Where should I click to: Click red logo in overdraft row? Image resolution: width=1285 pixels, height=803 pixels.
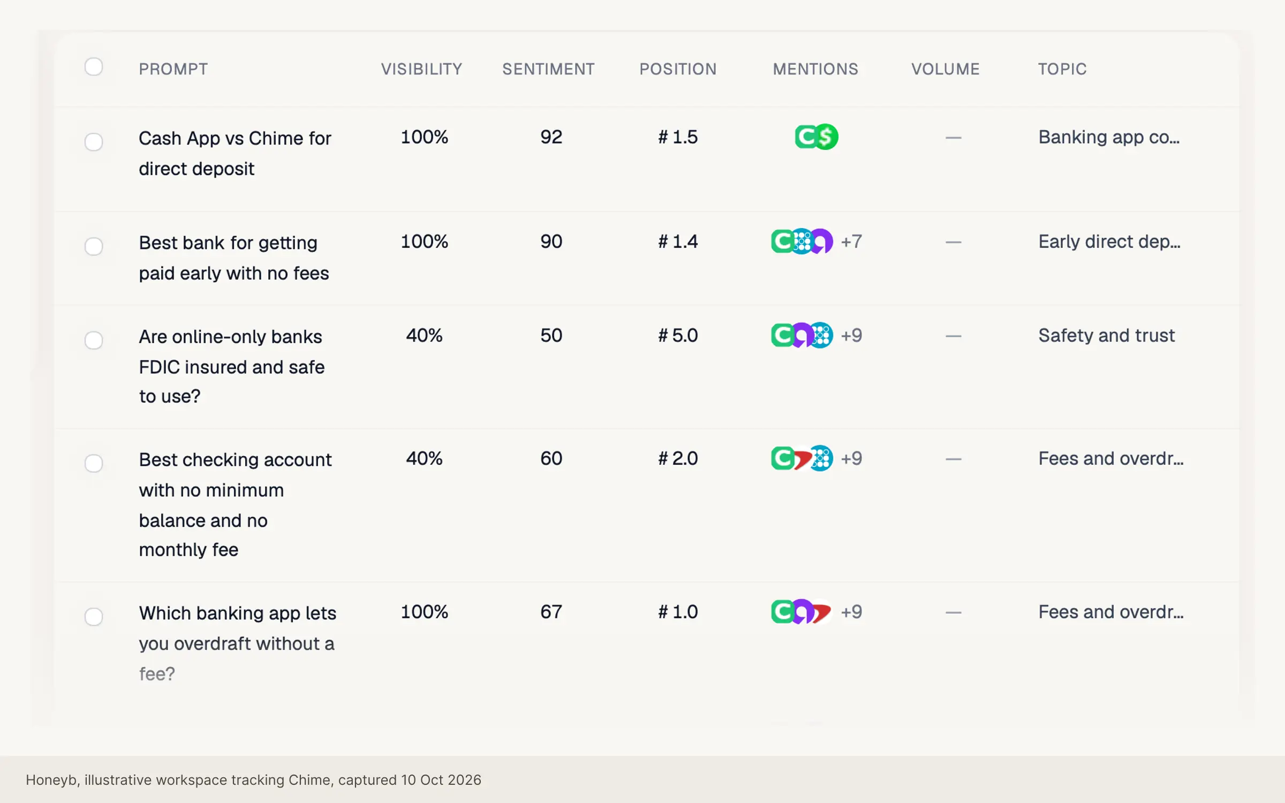click(821, 612)
